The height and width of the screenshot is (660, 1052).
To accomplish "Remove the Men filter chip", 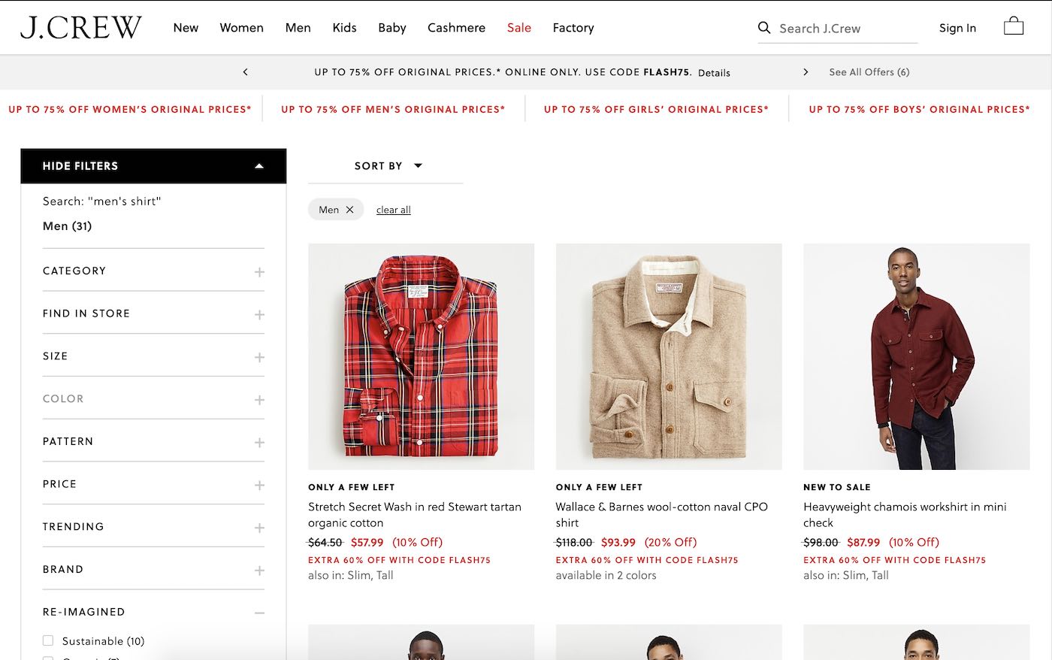I will point(349,210).
